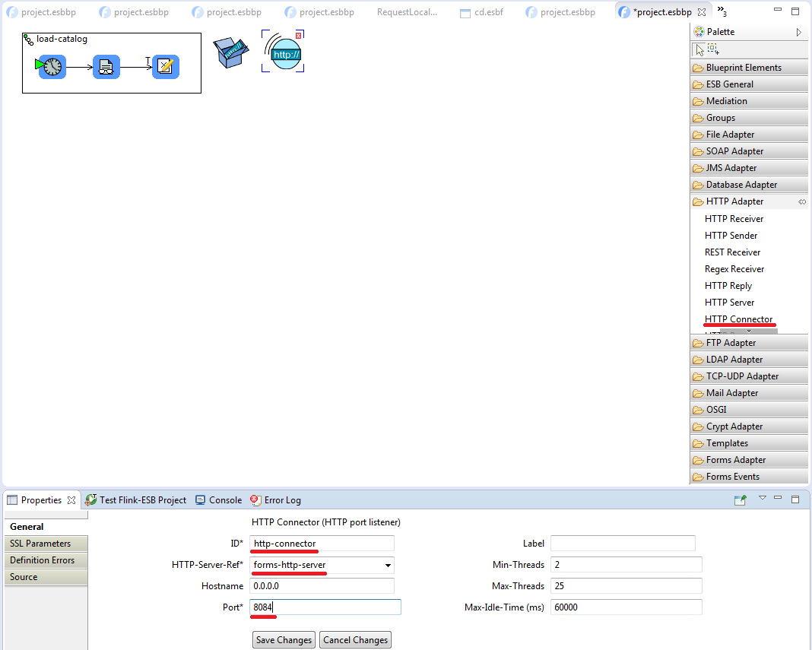Screen dimensions: 812x650
Task: Click the Save Changes button
Action: [284, 640]
